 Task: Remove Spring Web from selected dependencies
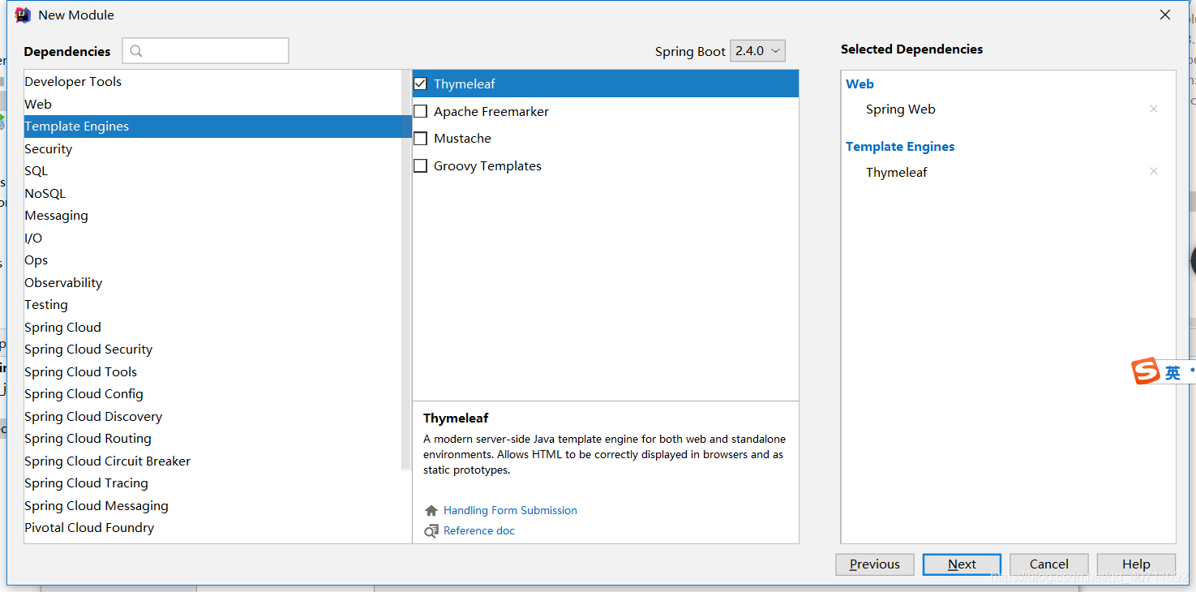click(1154, 109)
